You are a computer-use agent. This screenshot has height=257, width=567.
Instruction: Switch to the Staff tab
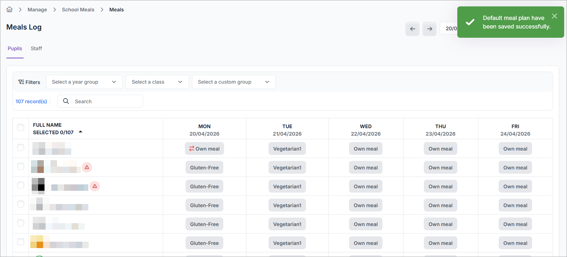point(36,48)
